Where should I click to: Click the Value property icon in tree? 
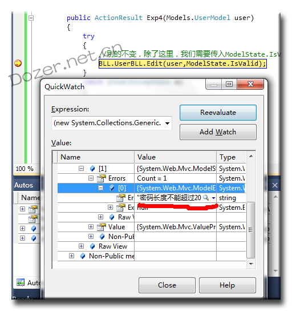[x=102, y=227]
